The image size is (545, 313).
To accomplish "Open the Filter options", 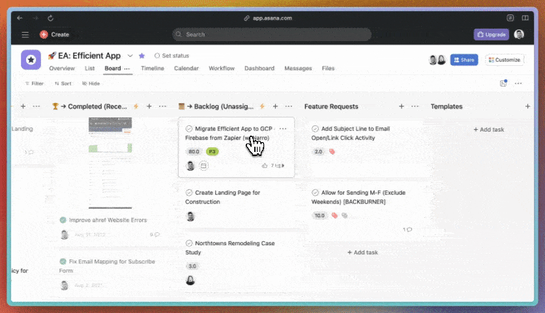I will [x=34, y=83].
